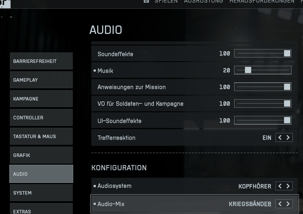The image size is (303, 214).
Task: Click the small icon left of SPIELEN
Action: pyautogui.click(x=146, y=1)
